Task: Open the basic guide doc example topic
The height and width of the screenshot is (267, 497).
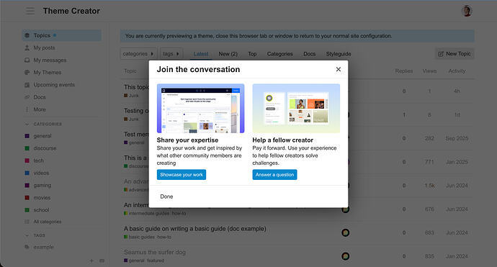Action: point(195,229)
